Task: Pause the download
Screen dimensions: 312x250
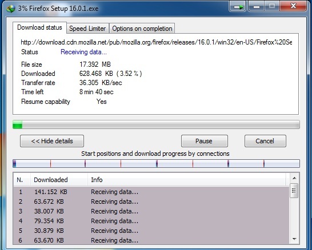Action: [205, 141]
